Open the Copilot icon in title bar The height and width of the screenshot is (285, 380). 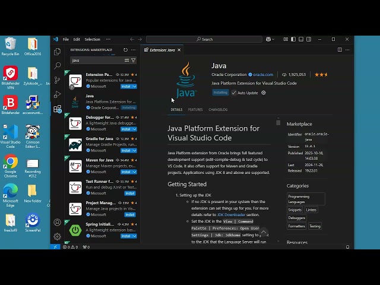point(268,39)
